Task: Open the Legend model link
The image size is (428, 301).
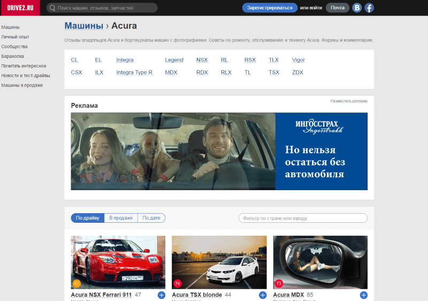Action: [174, 60]
